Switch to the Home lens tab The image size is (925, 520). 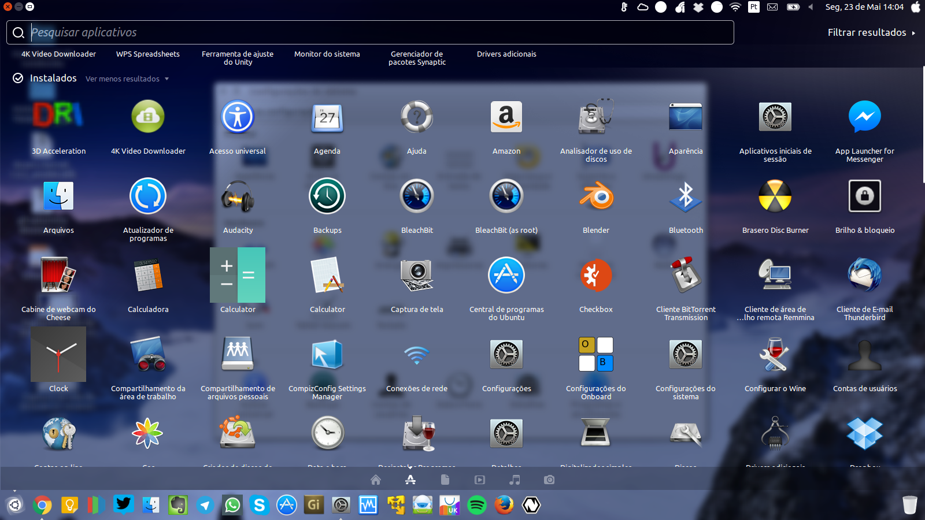[376, 480]
